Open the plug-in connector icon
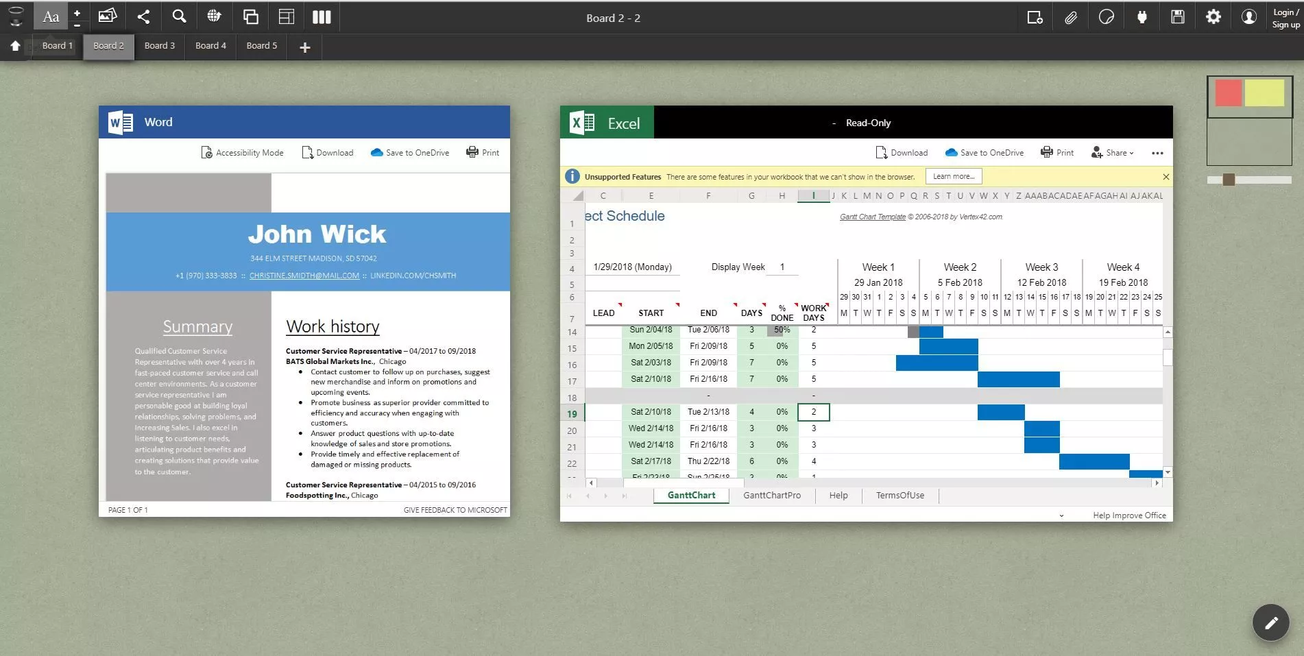The image size is (1304, 656). click(x=1142, y=17)
